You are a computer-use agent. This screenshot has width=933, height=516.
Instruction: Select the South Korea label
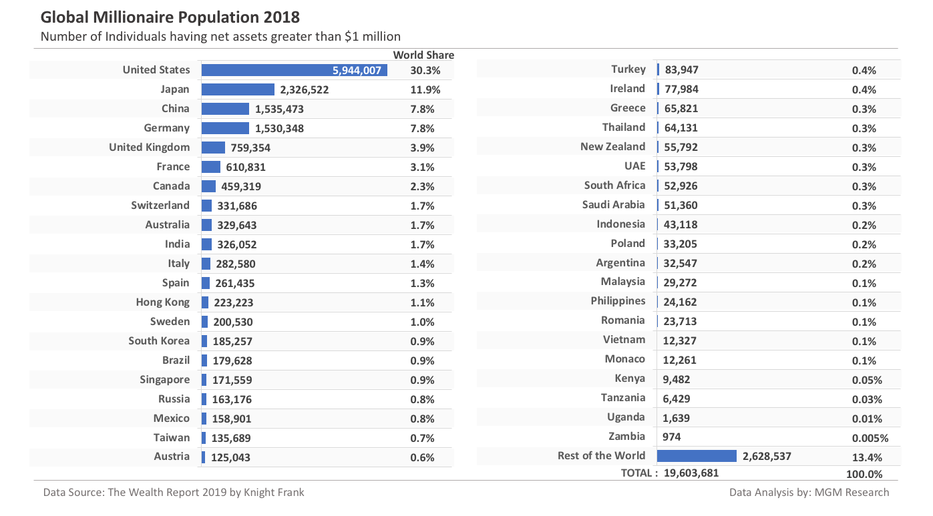click(x=160, y=340)
